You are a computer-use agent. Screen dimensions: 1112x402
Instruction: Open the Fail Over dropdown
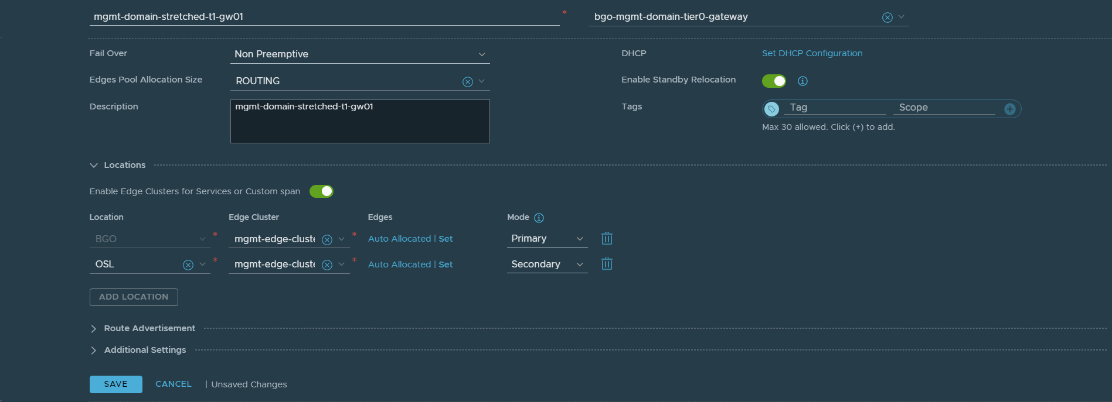[x=359, y=54]
